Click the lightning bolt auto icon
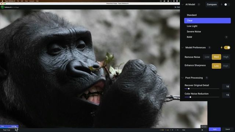 pos(221,48)
